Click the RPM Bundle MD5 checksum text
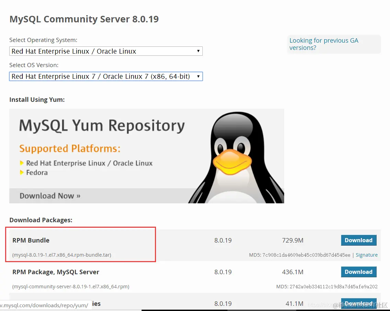 pos(300,255)
